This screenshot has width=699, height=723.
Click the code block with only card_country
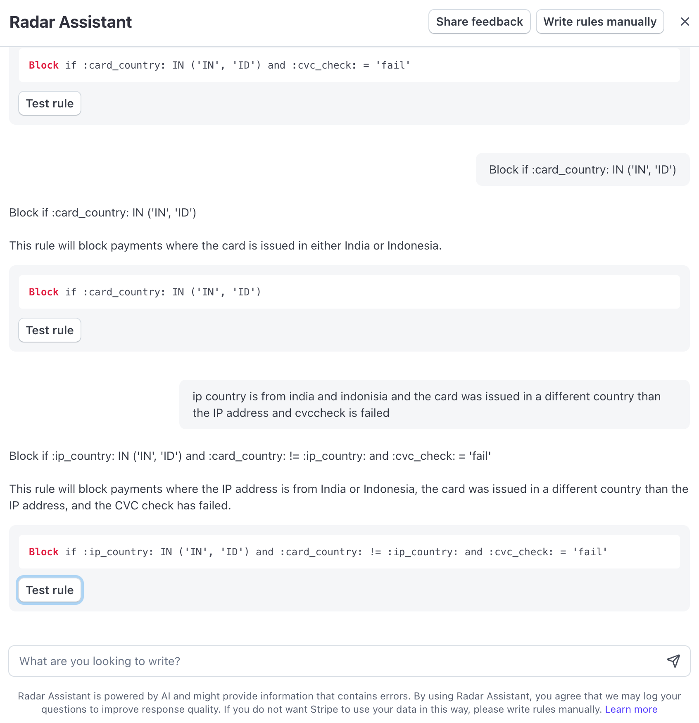(349, 292)
